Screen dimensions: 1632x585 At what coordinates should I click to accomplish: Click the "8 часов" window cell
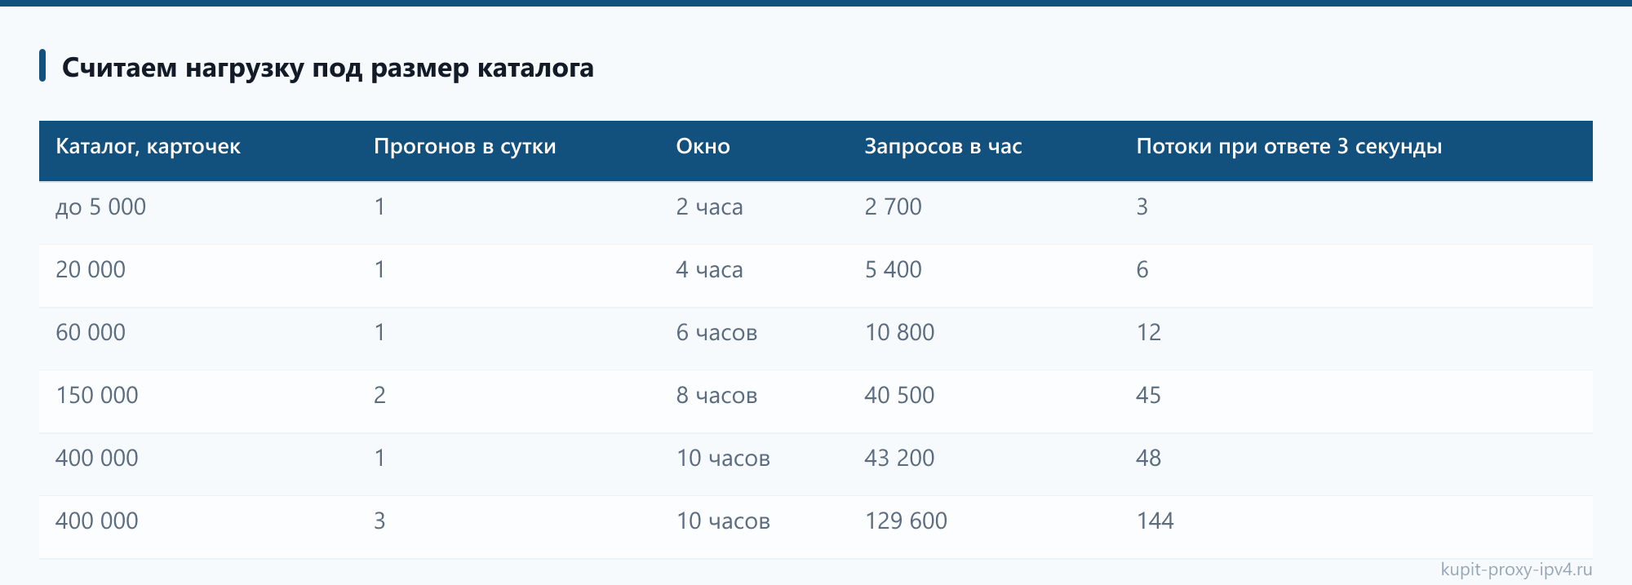tap(716, 396)
